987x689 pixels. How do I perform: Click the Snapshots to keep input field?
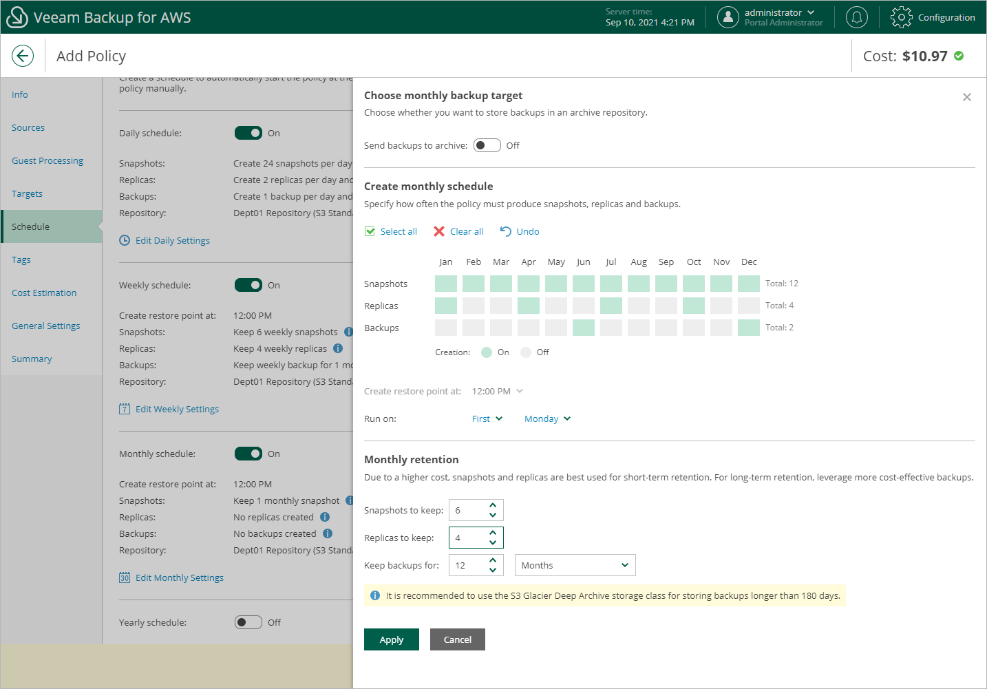point(468,510)
